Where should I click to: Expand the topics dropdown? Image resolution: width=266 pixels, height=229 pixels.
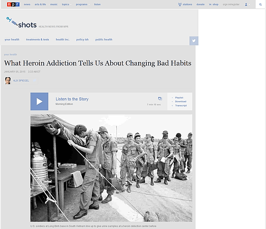(x=66, y=4)
